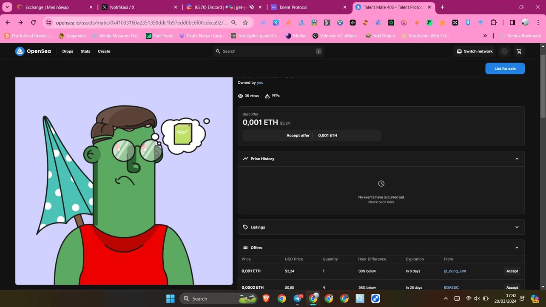The width and height of the screenshot is (546, 307).
Task: Switch to the Exchange | MerlinSwap tab
Action: point(55,7)
